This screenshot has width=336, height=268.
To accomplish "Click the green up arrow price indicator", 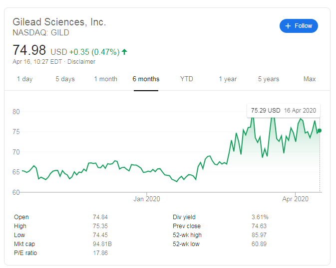I will pos(124,51).
